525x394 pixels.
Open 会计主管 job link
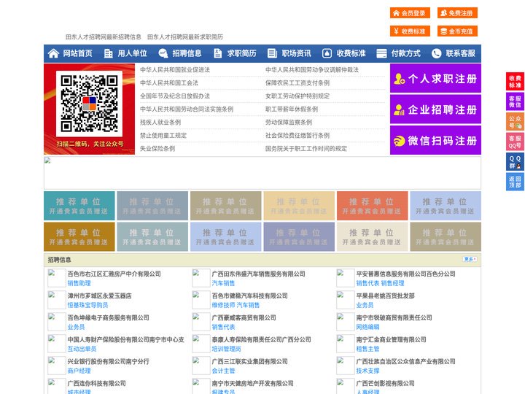pos(223,371)
